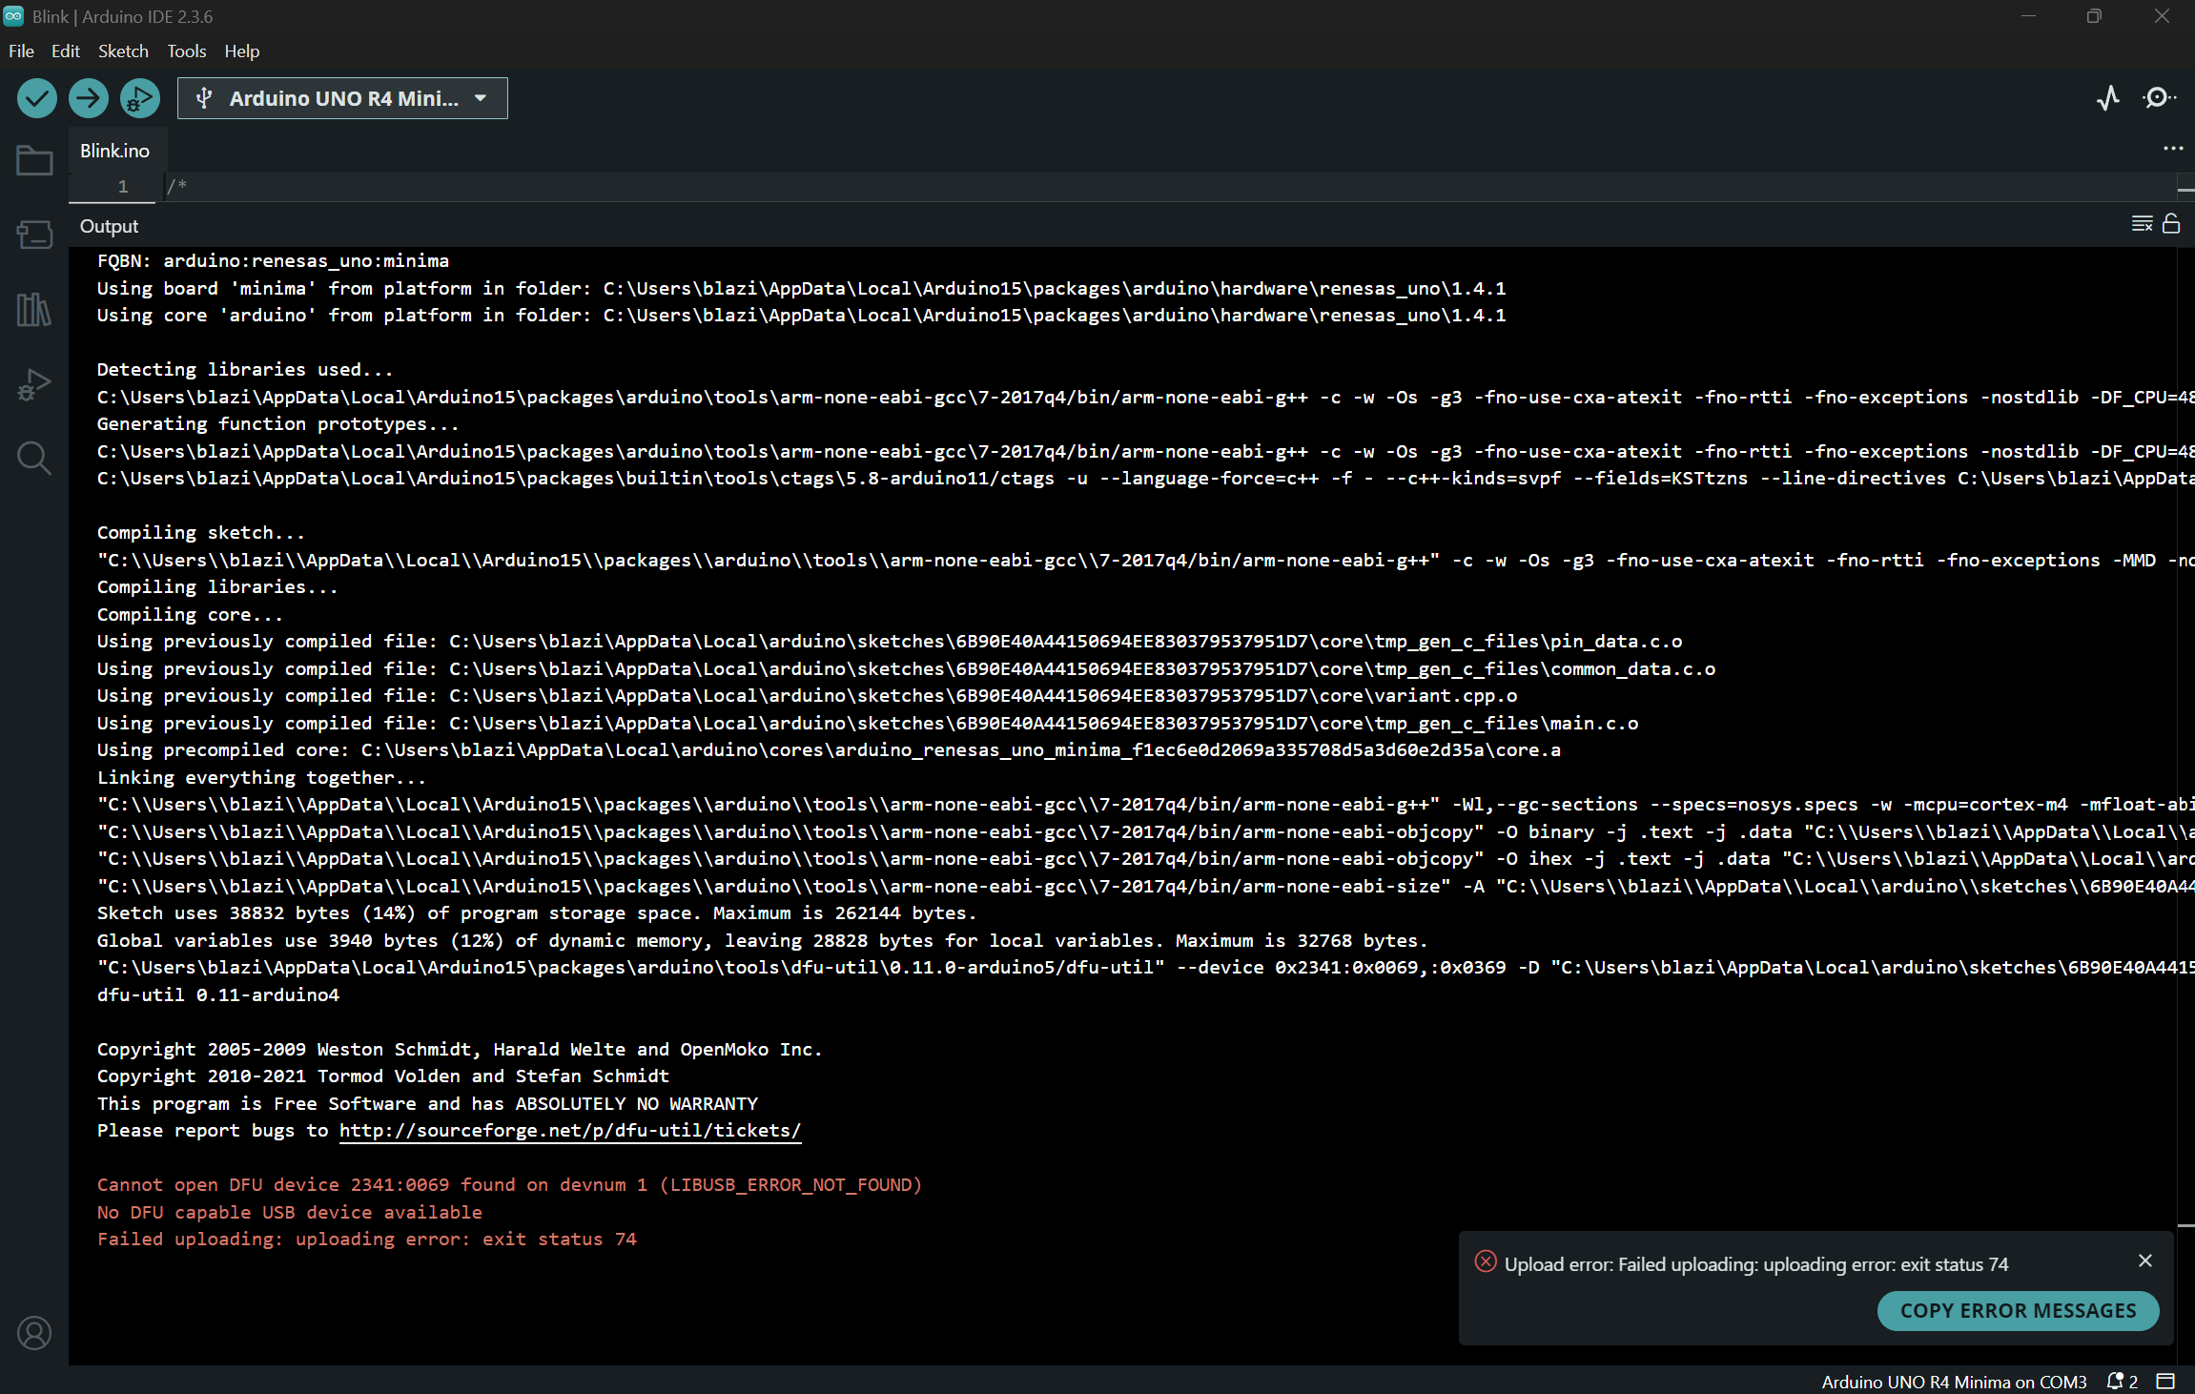
Task: Toggle the output scroll lock icon
Action: (2171, 224)
